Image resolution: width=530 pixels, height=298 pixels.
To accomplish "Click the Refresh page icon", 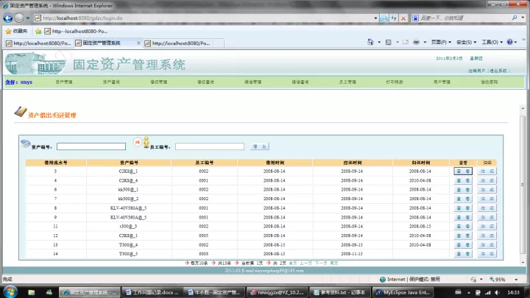I will [394, 18].
